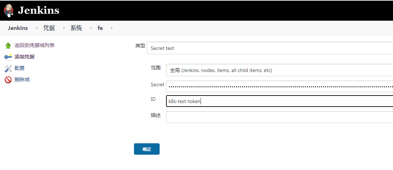Viewport: 393px width, 170px height.
Task: Open the 类型 Secret text dropdown
Action: 270,48
